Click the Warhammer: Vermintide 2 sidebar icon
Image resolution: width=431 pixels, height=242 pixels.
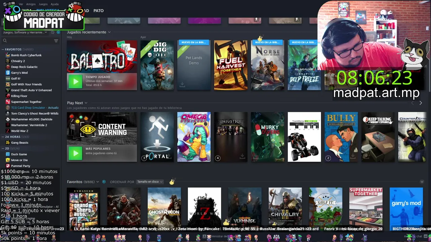coord(8,125)
